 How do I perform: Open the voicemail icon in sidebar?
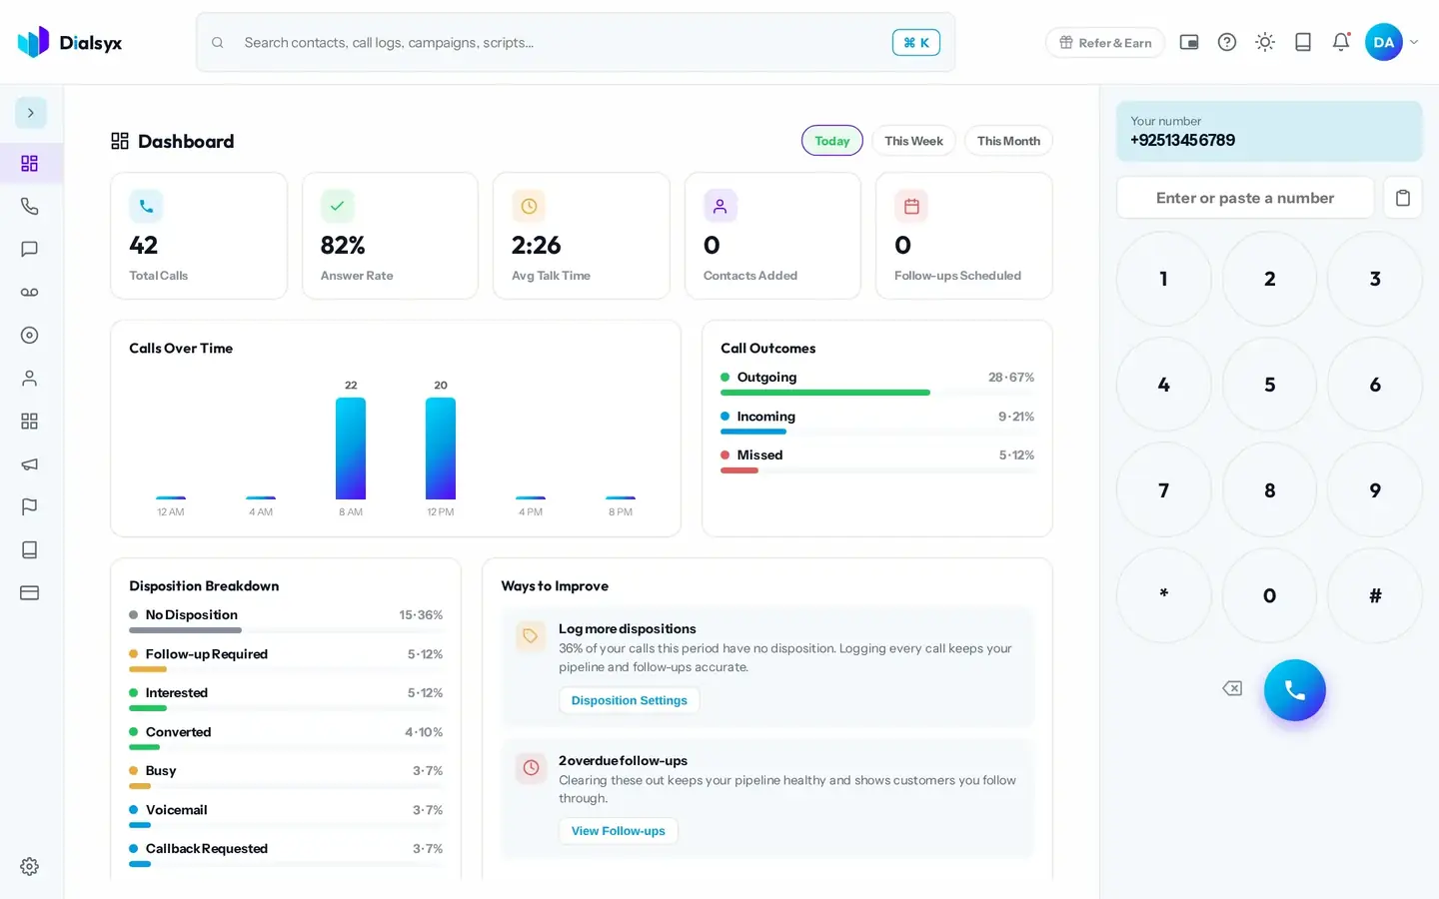[x=29, y=292]
